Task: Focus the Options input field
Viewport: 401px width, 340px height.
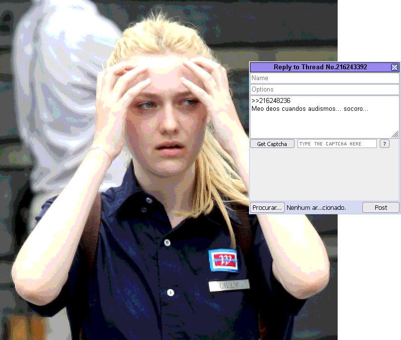Action: click(x=325, y=90)
